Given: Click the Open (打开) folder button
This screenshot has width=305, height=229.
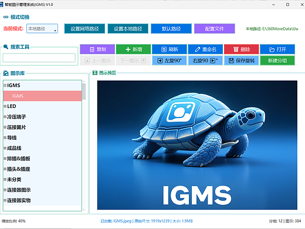Looking at the screenshot, I should 277,49.
